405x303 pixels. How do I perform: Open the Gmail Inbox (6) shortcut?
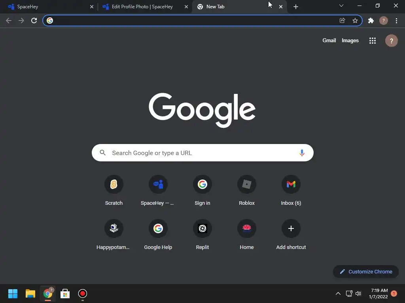[x=291, y=184]
